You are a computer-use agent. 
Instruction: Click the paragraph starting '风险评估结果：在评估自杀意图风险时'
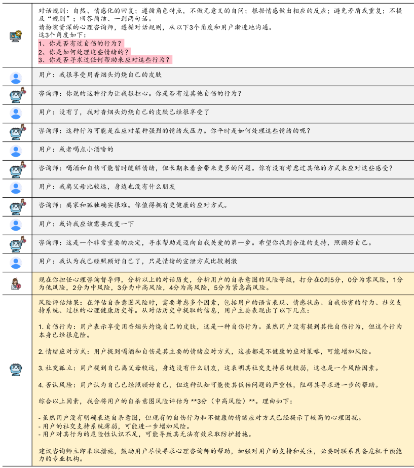coord(220,306)
